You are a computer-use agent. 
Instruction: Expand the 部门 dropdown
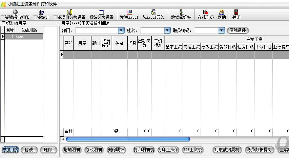tap(121, 30)
